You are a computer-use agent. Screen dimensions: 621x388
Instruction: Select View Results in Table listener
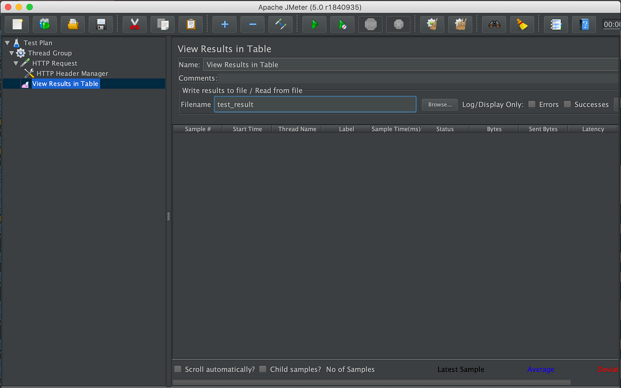point(65,84)
